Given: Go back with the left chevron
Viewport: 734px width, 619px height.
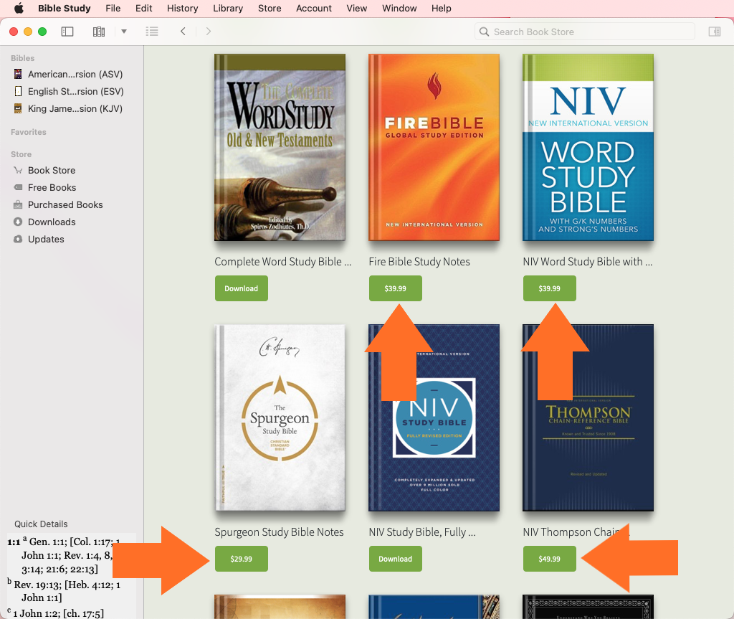Looking at the screenshot, I should [183, 32].
